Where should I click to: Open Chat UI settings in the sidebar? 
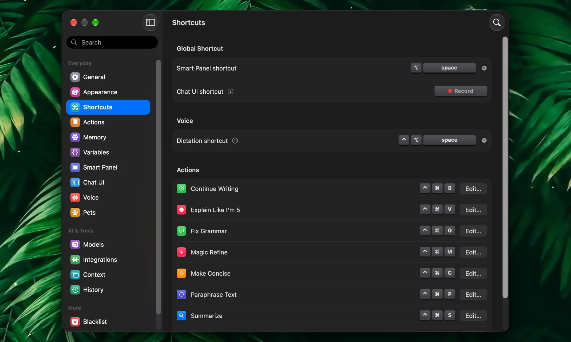tap(108, 183)
